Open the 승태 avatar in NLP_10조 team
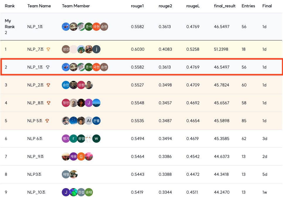Screen dimensions: 283x201 pyautogui.click(x=88, y=192)
